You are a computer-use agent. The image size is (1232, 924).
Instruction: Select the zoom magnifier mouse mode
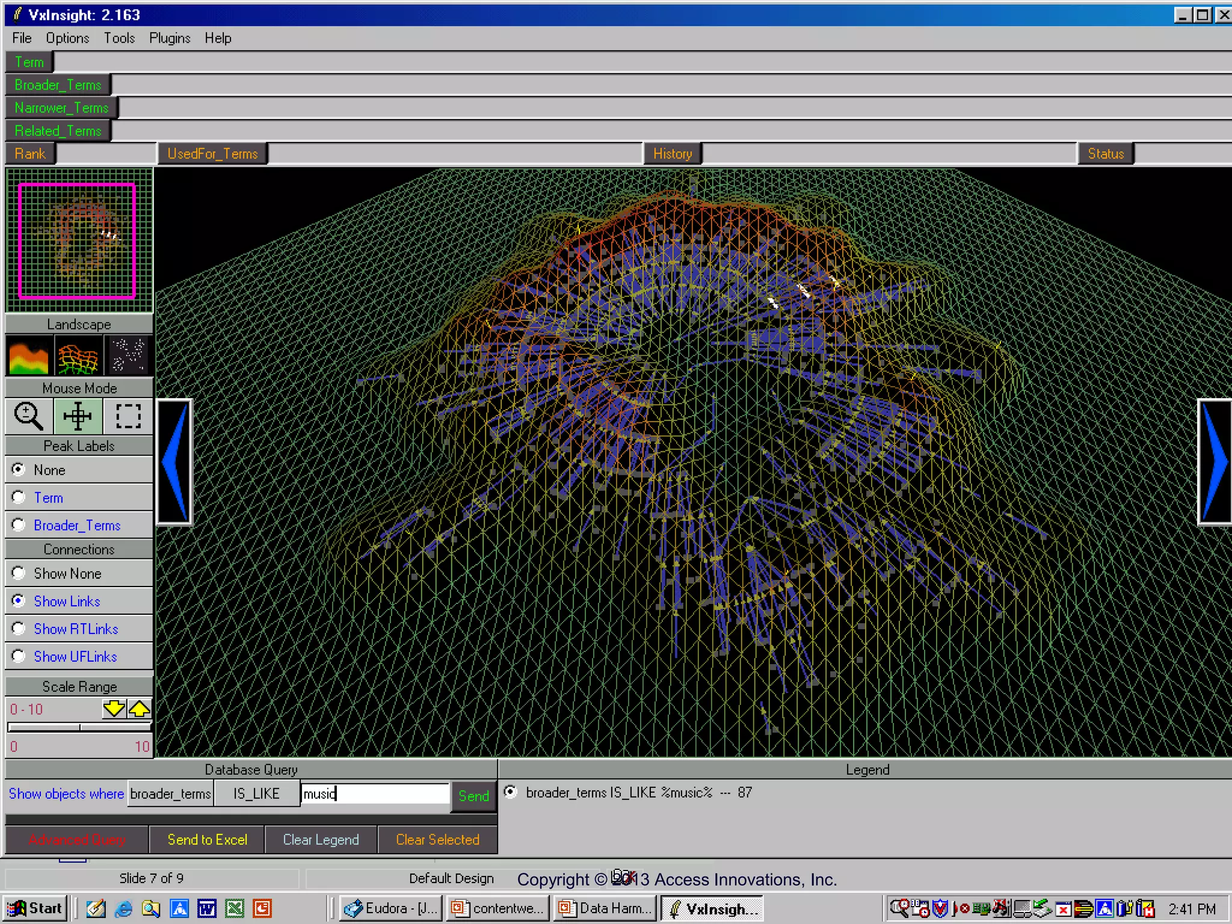click(x=28, y=416)
